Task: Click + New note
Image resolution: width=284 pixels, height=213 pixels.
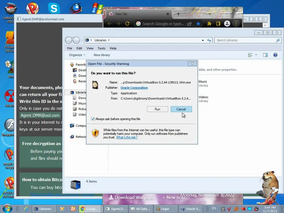Action: (174, 197)
